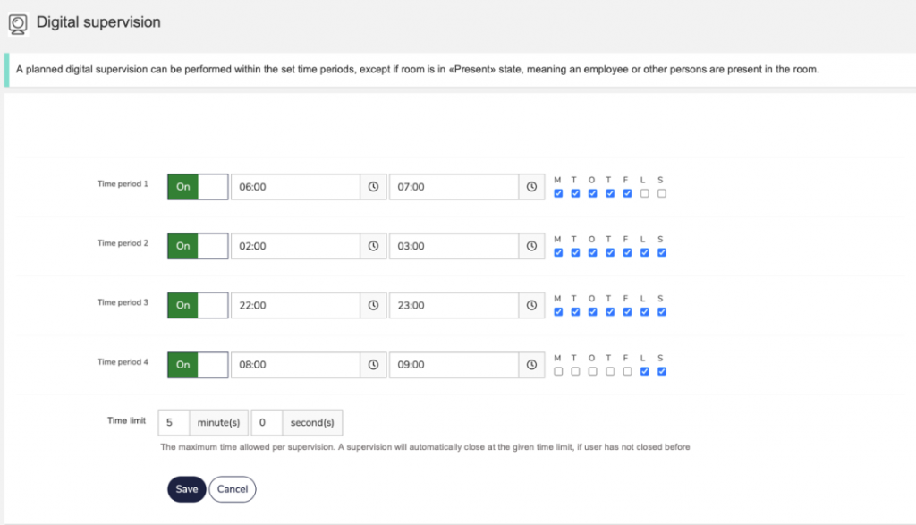916x525 pixels.
Task: Open clock picker for Time period 1 start
Action: click(373, 187)
